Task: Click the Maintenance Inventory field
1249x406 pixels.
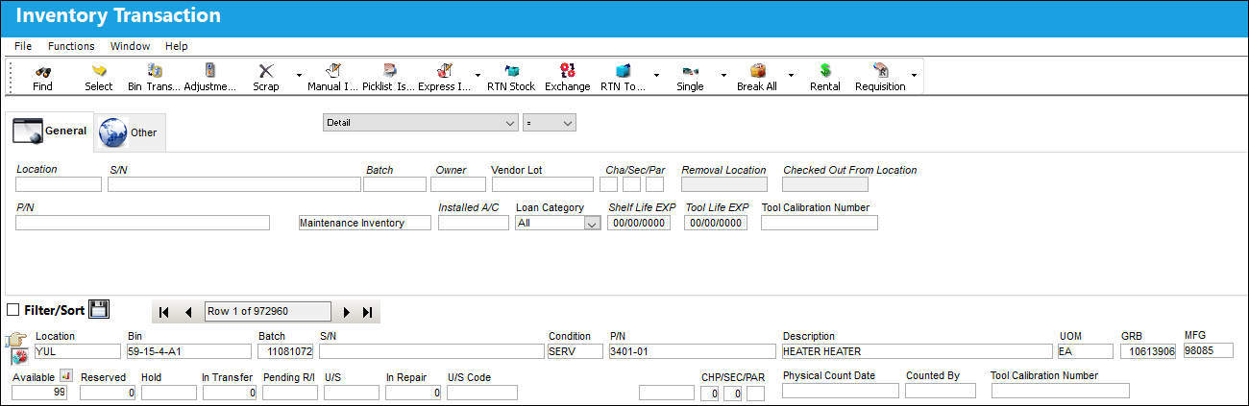Action: 365,223
